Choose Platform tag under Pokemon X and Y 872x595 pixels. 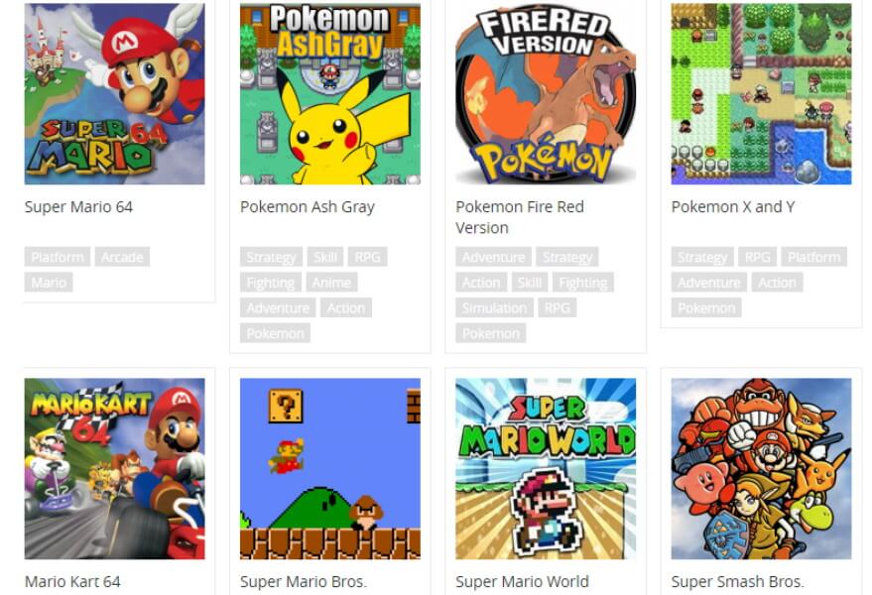click(814, 257)
